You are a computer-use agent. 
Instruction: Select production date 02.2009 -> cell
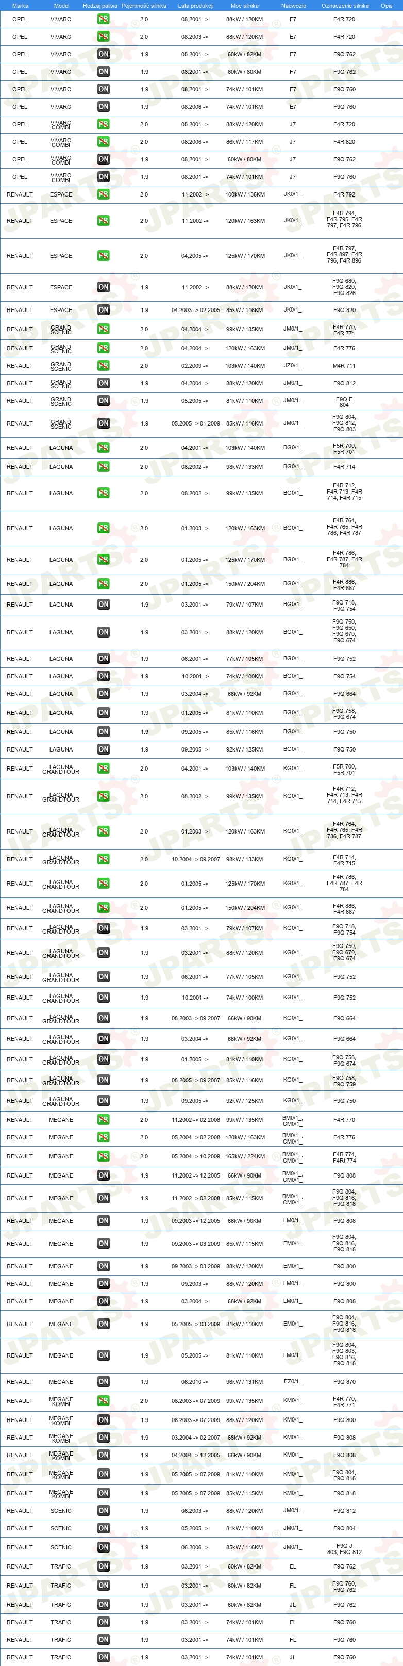[195, 365]
